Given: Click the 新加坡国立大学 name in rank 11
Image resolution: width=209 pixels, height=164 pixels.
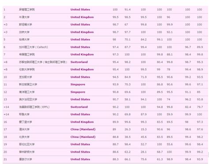Looking at the screenshot, I should point(28,85).
